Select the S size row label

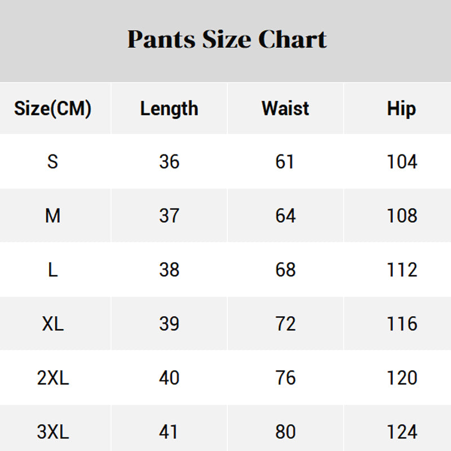[x=52, y=162]
